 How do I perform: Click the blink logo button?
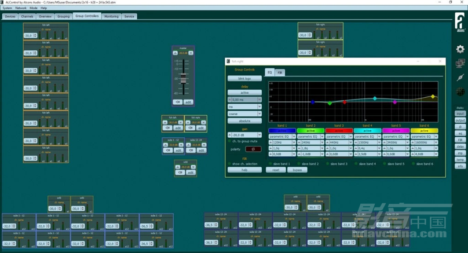click(244, 78)
